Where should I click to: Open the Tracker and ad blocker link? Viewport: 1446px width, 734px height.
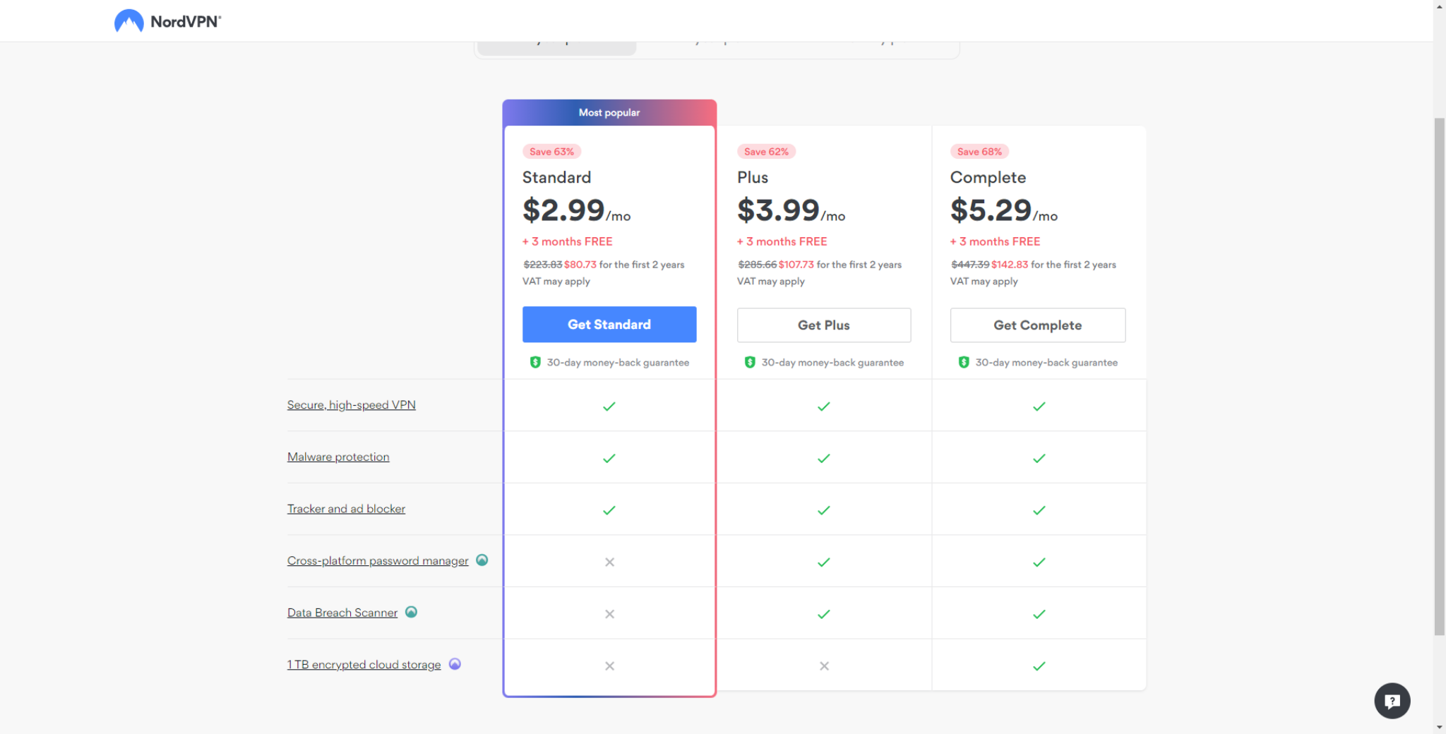pos(346,509)
